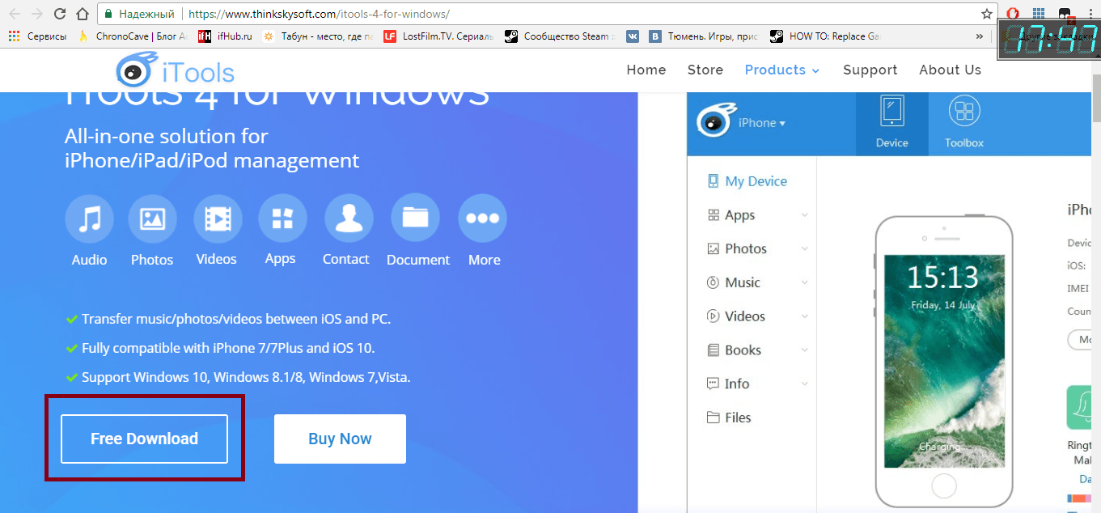The image size is (1101, 513).
Task: Click the "Fully compatible with iPhone 7/7Plus" line
Action: point(228,348)
